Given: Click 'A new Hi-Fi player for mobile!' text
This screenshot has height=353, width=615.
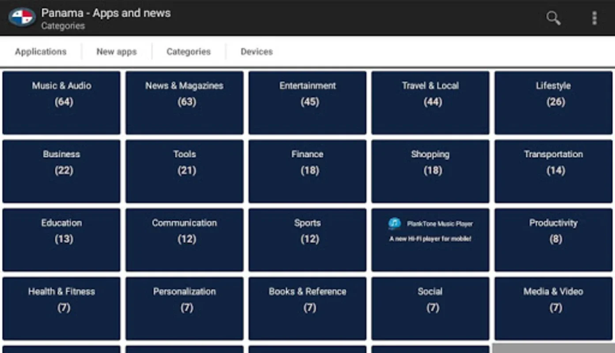Looking at the screenshot, I should coord(430,239).
